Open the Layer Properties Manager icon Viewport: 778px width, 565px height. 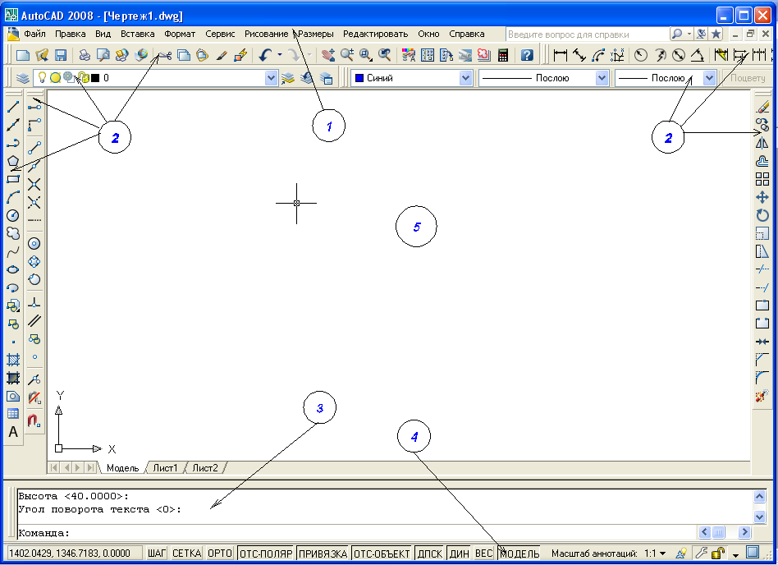point(22,78)
